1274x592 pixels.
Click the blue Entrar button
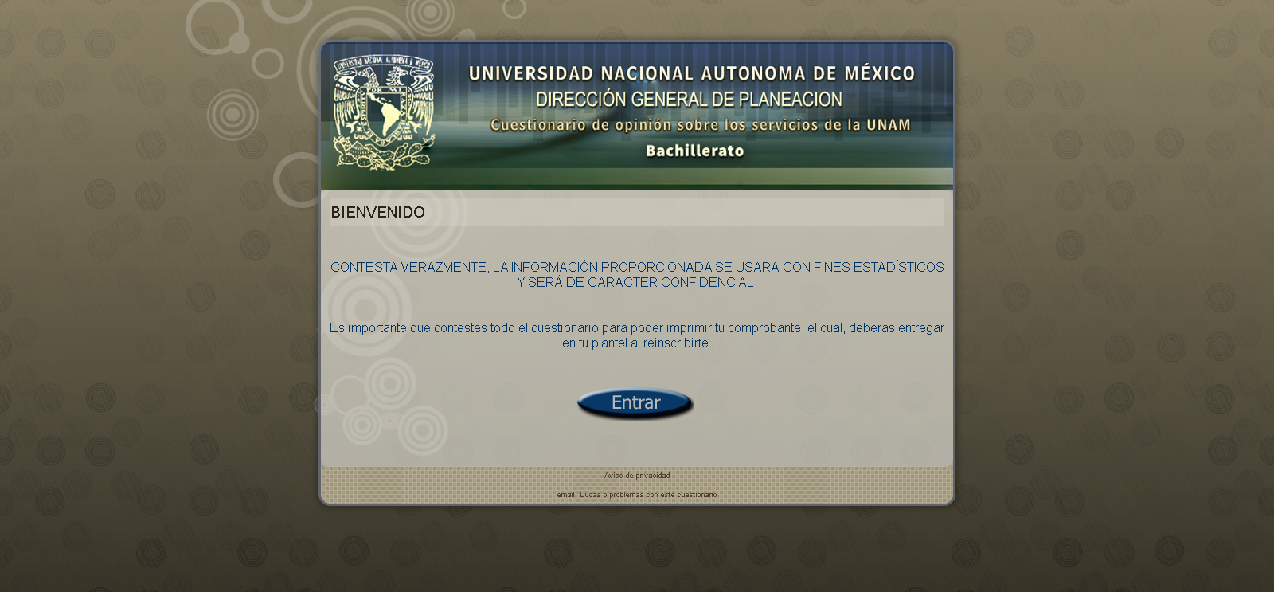(635, 403)
